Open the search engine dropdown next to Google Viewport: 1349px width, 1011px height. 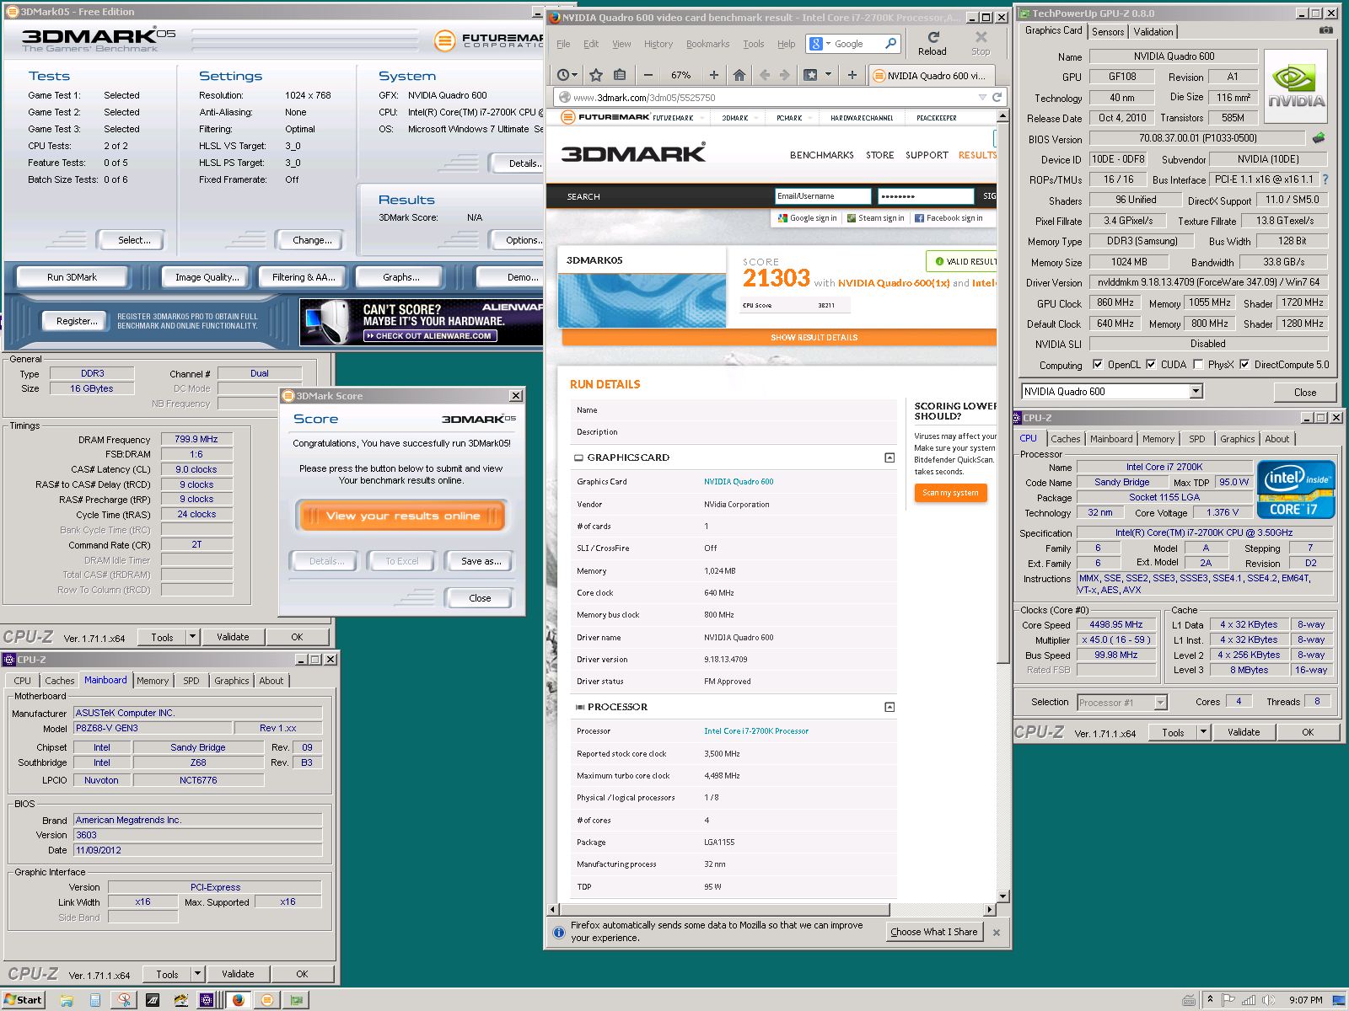(829, 44)
